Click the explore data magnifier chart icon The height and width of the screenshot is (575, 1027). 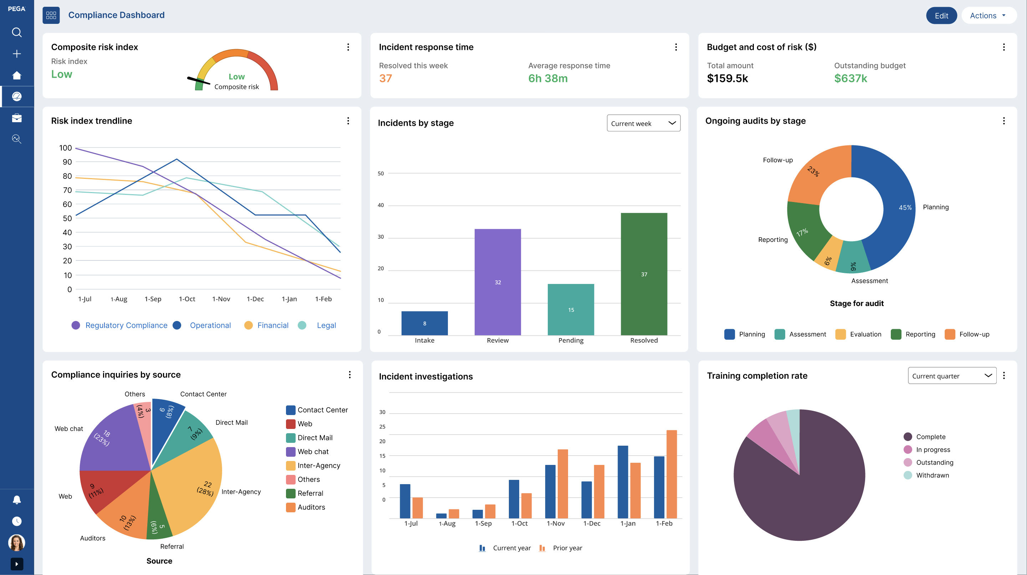coord(17,139)
